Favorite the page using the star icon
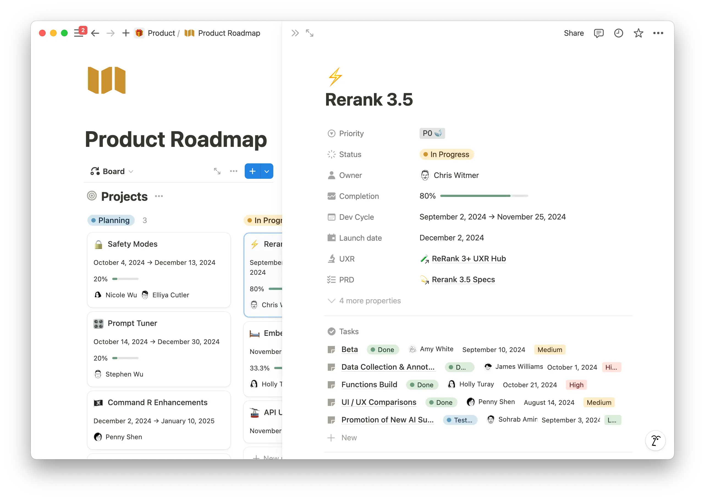The image size is (705, 500). tap(638, 33)
